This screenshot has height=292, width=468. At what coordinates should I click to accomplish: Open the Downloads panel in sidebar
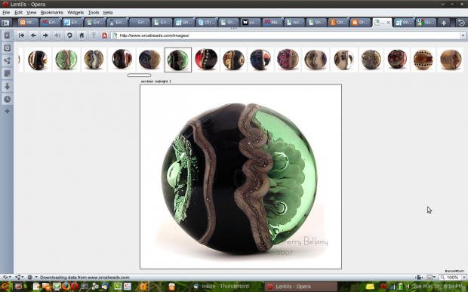point(7,87)
